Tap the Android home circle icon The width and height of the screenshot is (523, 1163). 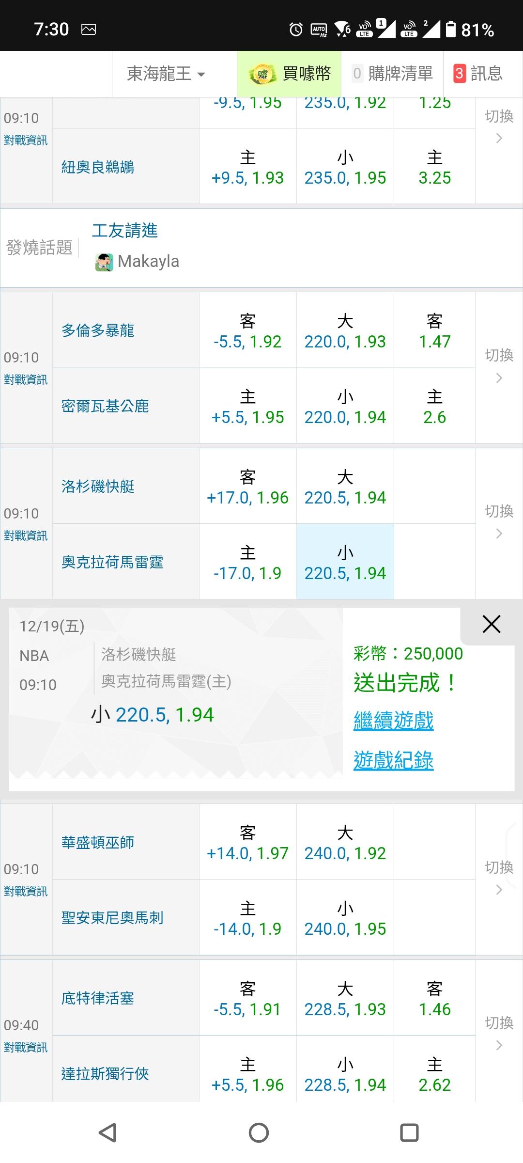click(x=259, y=1132)
